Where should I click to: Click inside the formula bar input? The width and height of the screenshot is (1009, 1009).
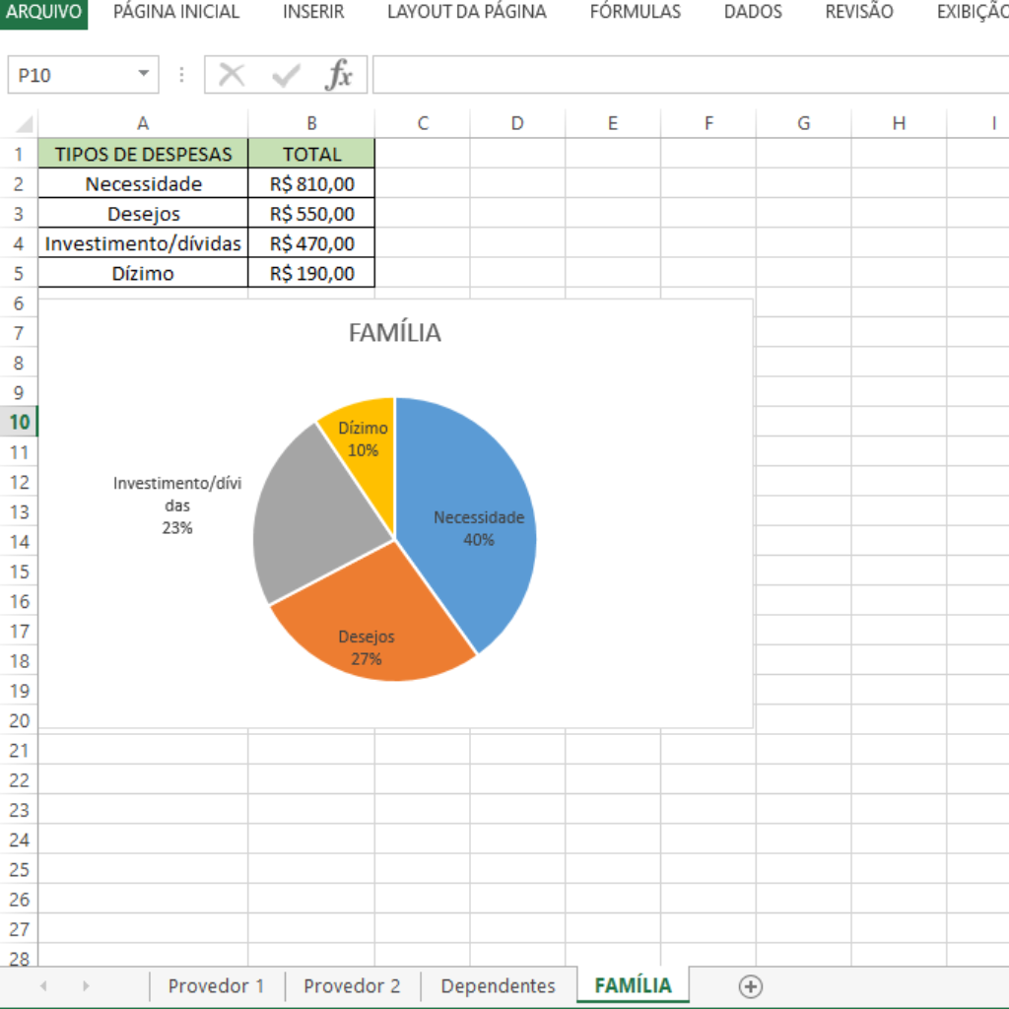point(690,75)
